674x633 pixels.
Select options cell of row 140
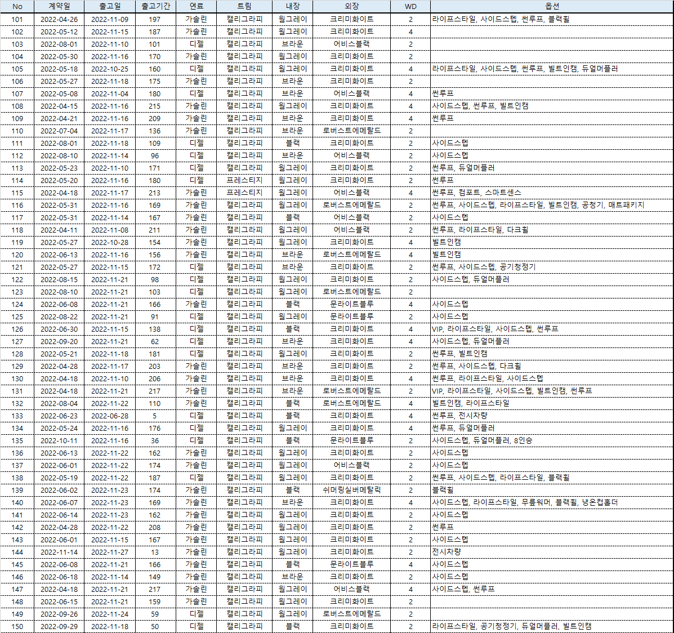(552, 502)
